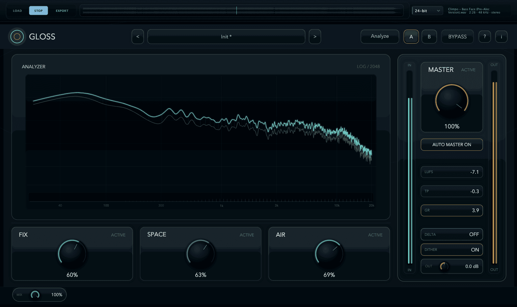Open the info 'i' button
The width and height of the screenshot is (517, 307).
[x=502, y=37]
